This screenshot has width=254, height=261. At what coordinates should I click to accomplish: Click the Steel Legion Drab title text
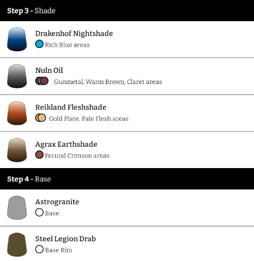point(65,239)
